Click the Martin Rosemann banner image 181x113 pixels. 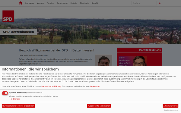point(133,61)
